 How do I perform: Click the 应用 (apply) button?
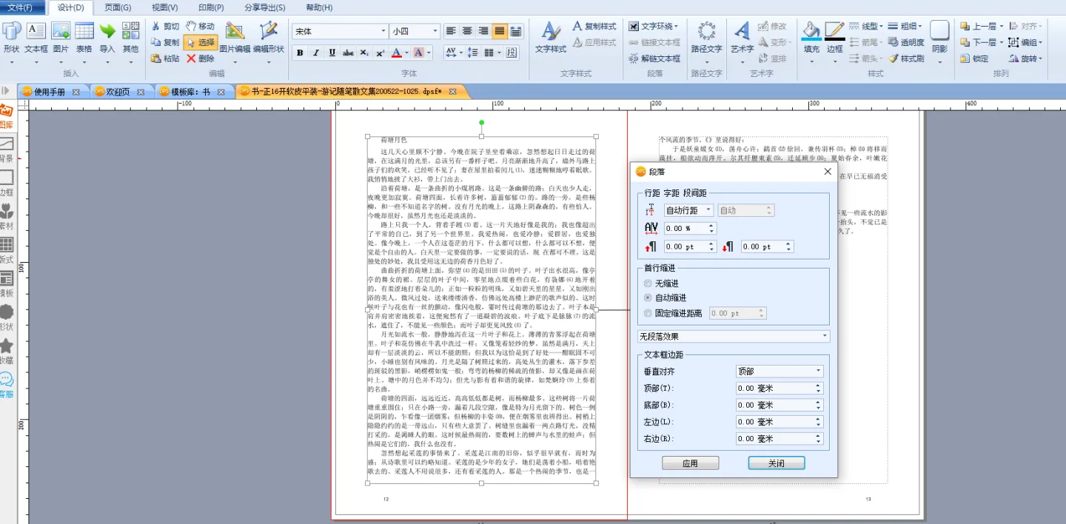690,463
